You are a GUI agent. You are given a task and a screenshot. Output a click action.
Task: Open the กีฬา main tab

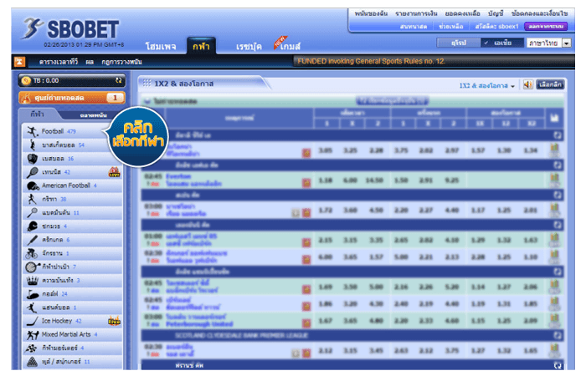[x=201, y=46]
